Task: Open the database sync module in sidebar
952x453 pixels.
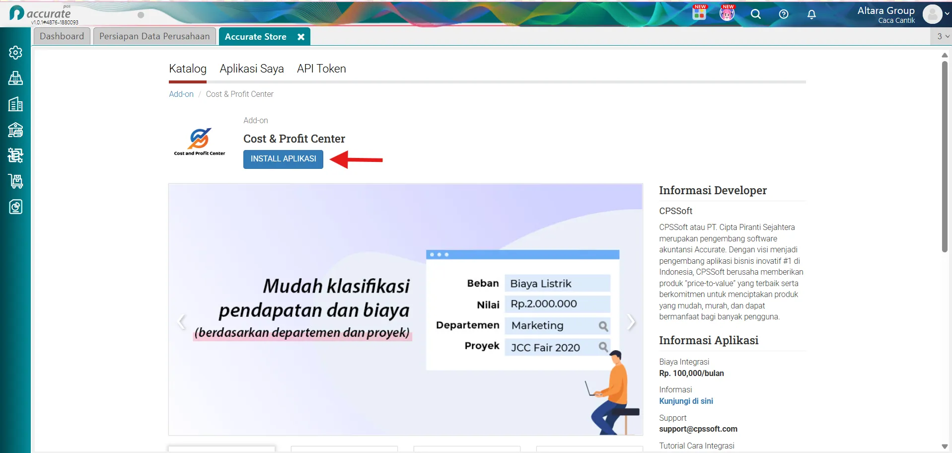Action: 15,156
